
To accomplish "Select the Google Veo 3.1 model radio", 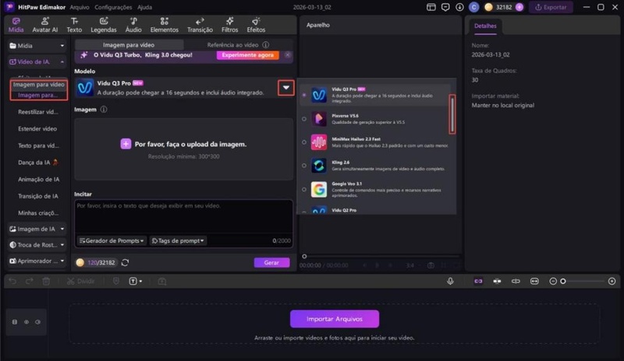I will pos(304,189).
